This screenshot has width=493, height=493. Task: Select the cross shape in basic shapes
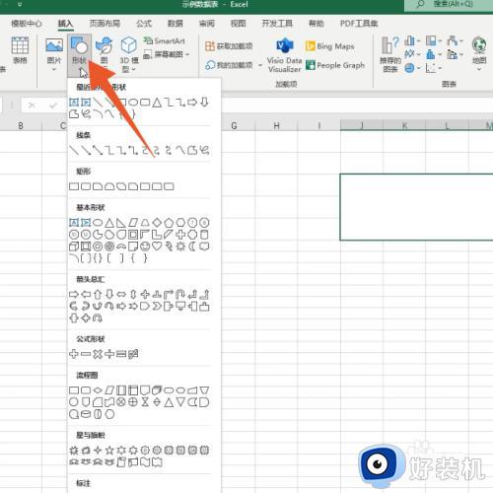tap(180, 235)
